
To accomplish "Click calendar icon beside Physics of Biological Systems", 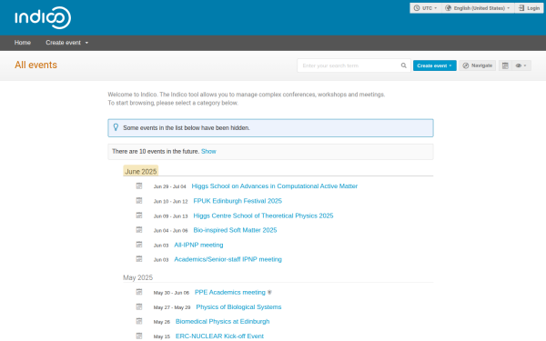I will pyautogui.click(x=139, y=306).
